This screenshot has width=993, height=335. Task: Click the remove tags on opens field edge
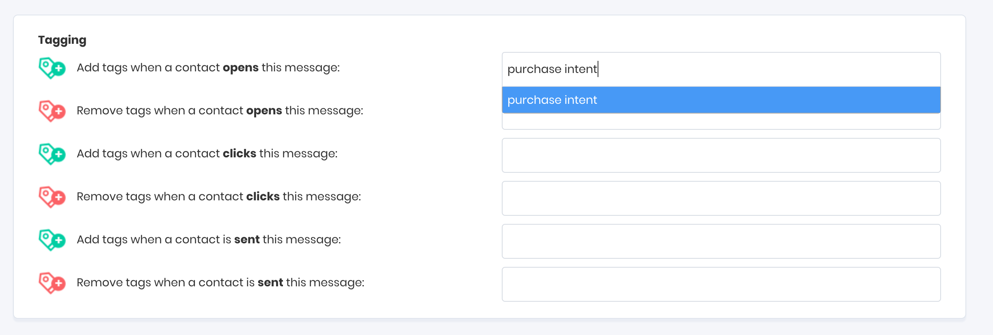721,122
